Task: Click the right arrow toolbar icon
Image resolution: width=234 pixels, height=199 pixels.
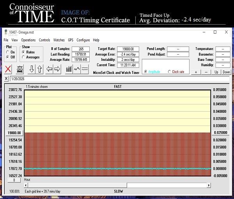Action: [x=57, y=69]
